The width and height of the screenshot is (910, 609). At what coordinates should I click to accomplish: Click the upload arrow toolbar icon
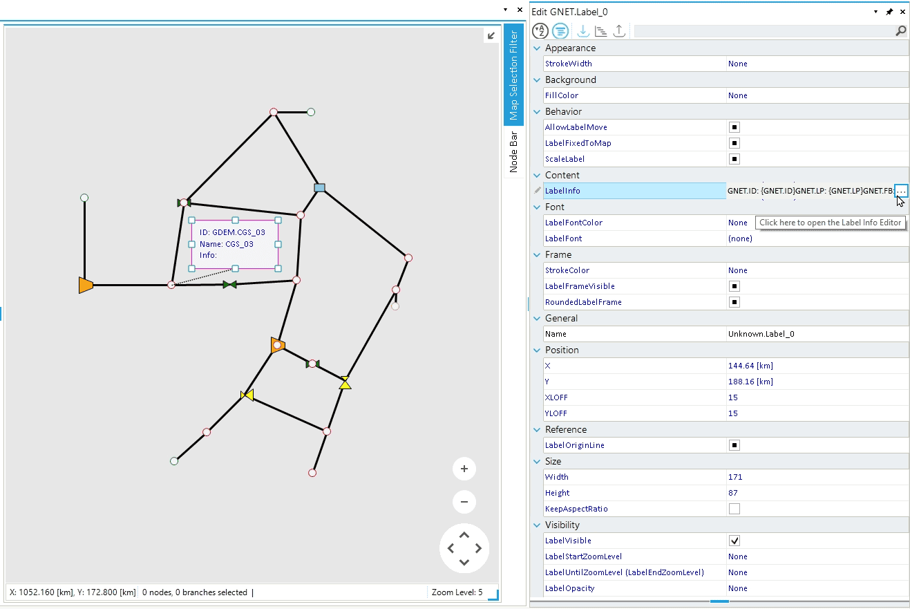[619, 31]
